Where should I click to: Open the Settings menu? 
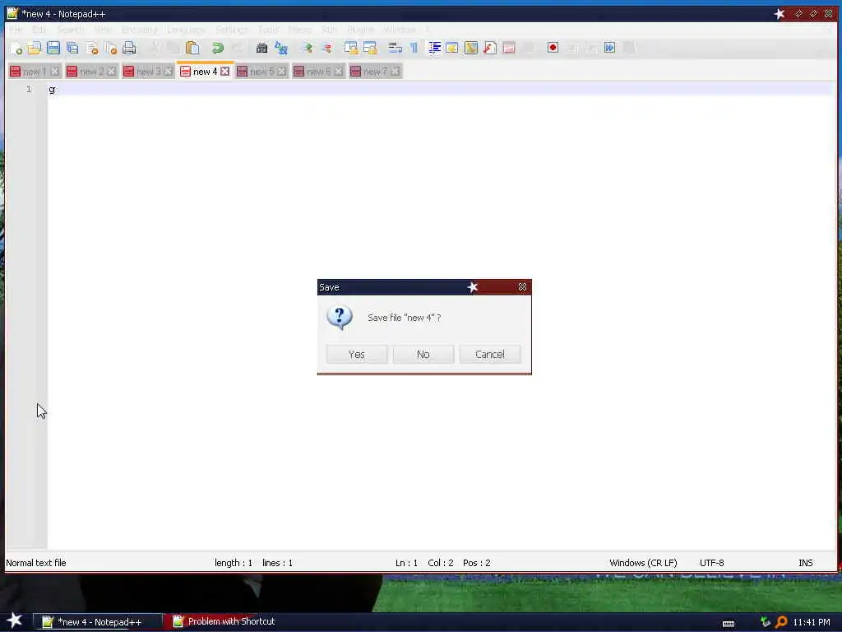(x=232, y=30)
